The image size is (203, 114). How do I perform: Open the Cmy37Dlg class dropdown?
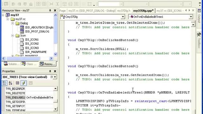(x=123, y=17)
